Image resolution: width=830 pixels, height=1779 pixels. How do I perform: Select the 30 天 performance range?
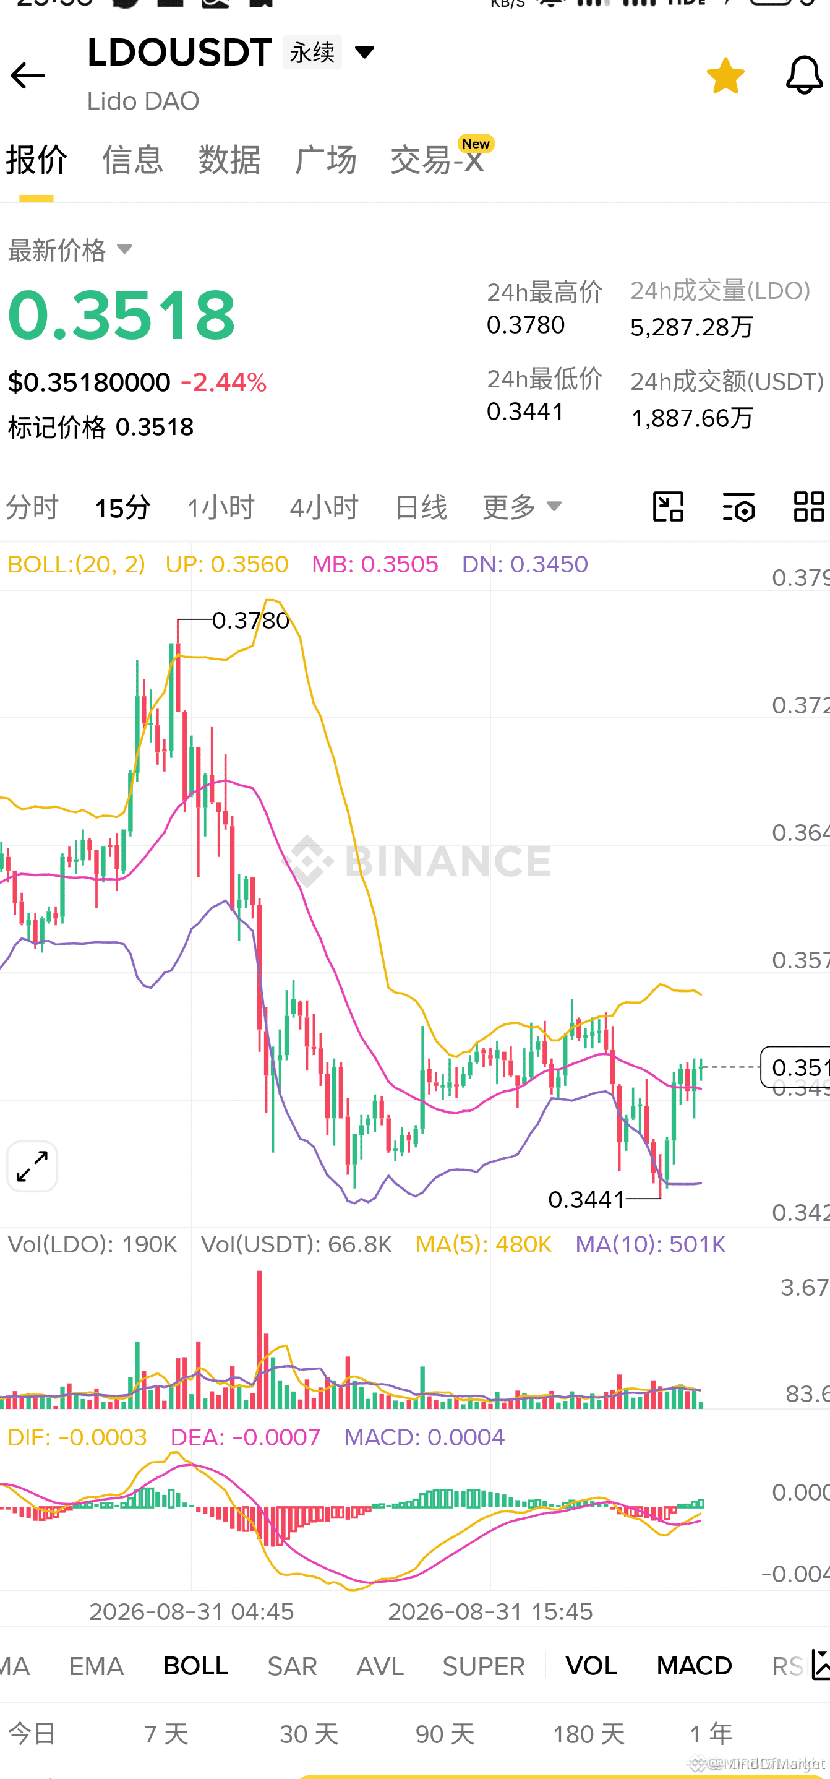[x=309, y=1734]
